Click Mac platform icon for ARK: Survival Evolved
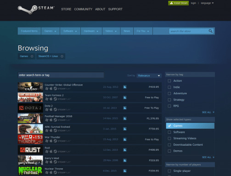Viewport: 231px width, 176px height. pyautogui.click(x=51, y=131)
